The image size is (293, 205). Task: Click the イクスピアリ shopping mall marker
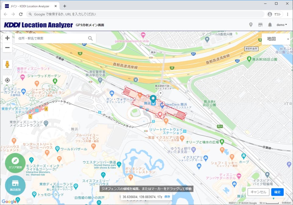point(206,158)
